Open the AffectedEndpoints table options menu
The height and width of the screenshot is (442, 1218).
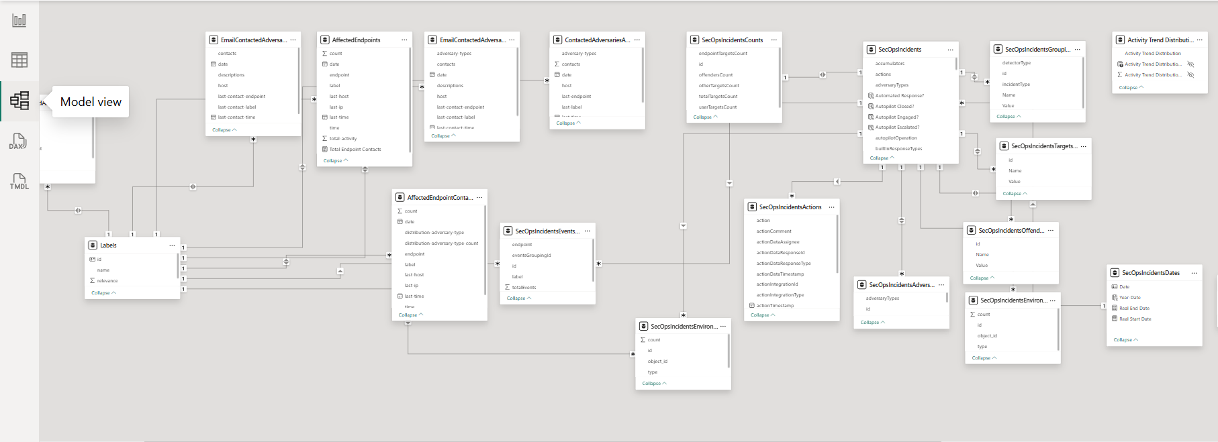[x=404, y=40]
